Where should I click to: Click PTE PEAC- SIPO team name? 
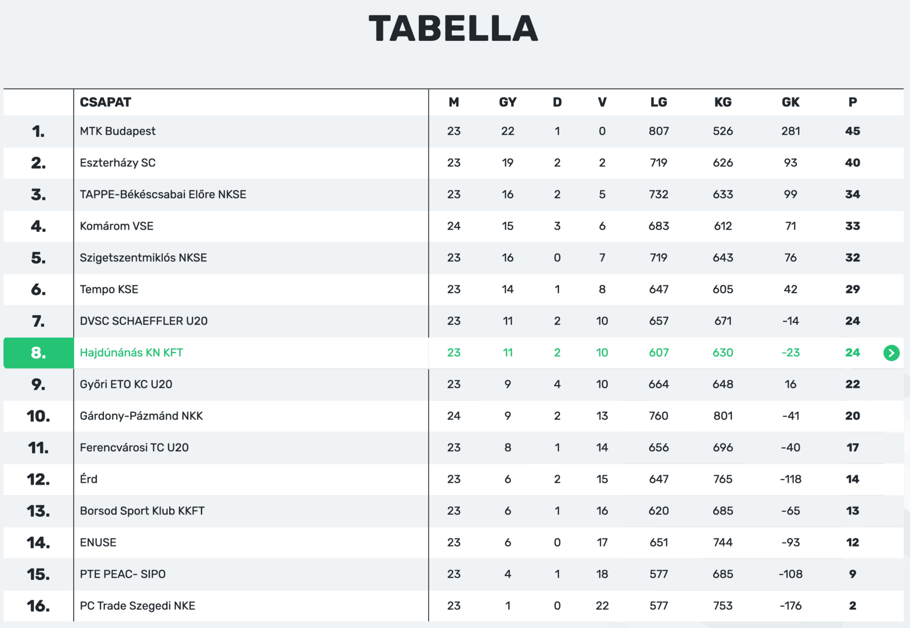123,574
